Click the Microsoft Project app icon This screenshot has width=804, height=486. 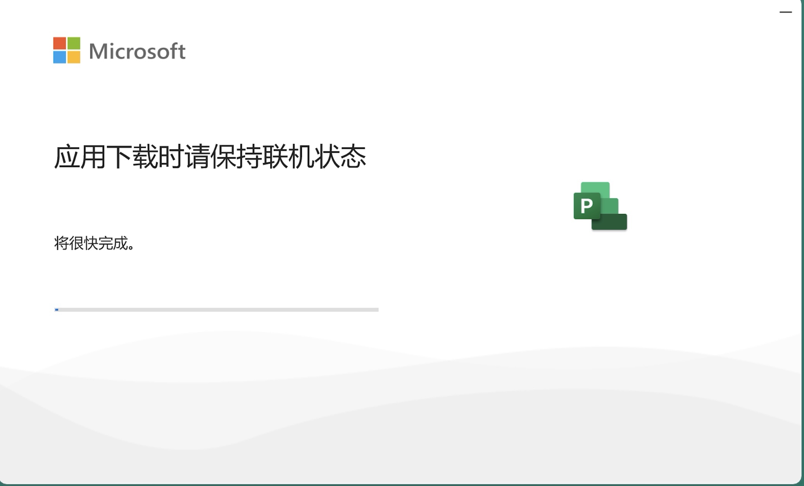(600, 206)
